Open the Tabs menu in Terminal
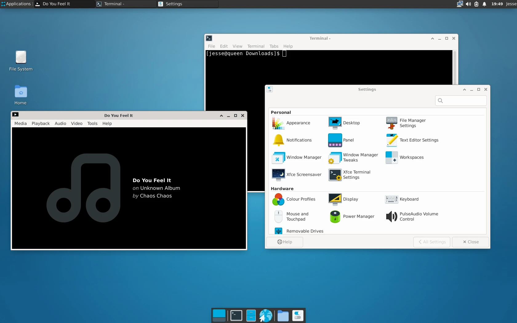 (x=274, y=46)
